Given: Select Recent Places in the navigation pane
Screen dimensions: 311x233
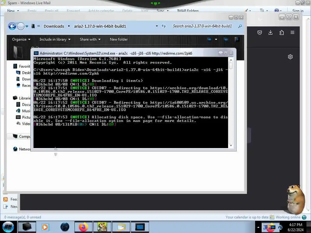Looking at the screenshot, I should pyautogui.click(x=23, y=85).
